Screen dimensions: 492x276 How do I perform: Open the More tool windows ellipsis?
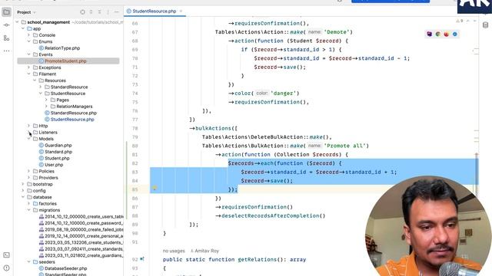click(6, 51)
